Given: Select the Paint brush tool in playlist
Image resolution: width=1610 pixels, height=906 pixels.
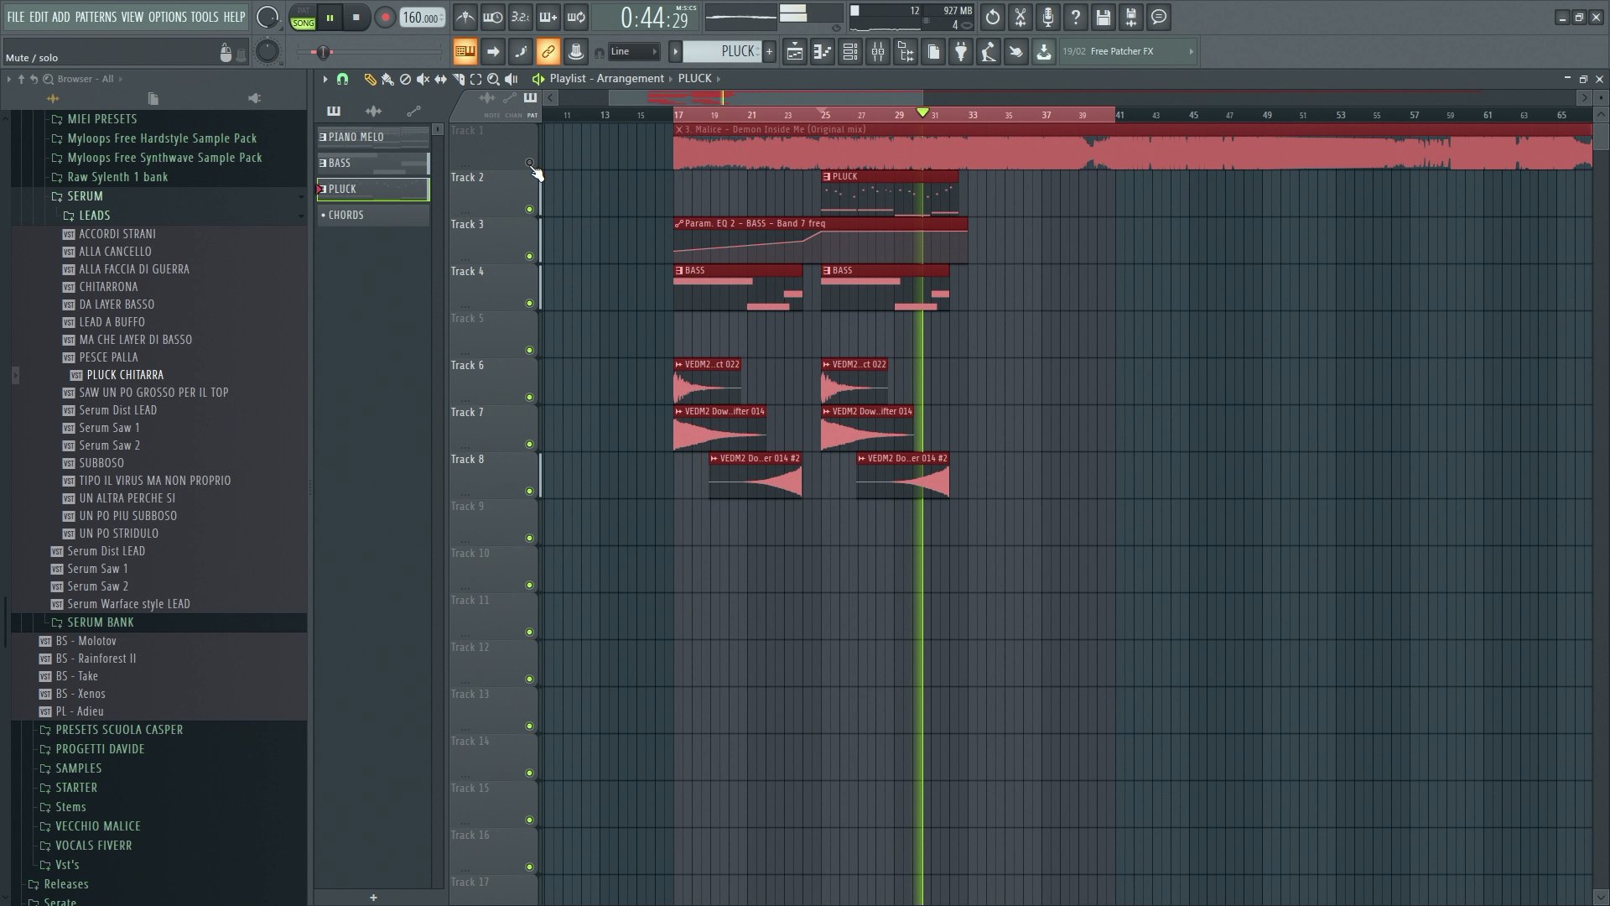Looking at the screenshot, I should [387, 79].
